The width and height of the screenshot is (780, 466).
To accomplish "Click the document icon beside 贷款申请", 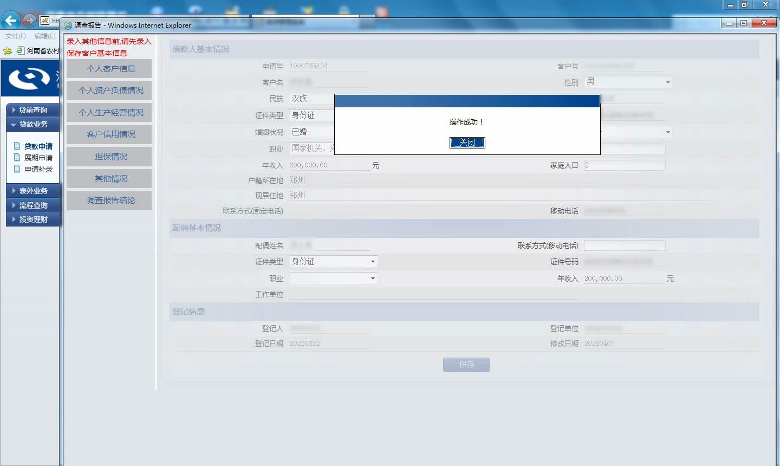I will (x=17, y=146).
